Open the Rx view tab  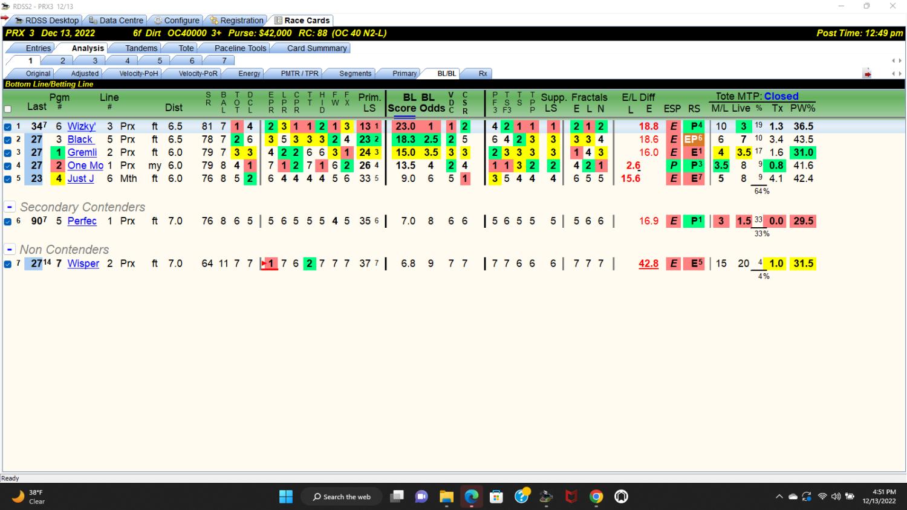[483, 73]
